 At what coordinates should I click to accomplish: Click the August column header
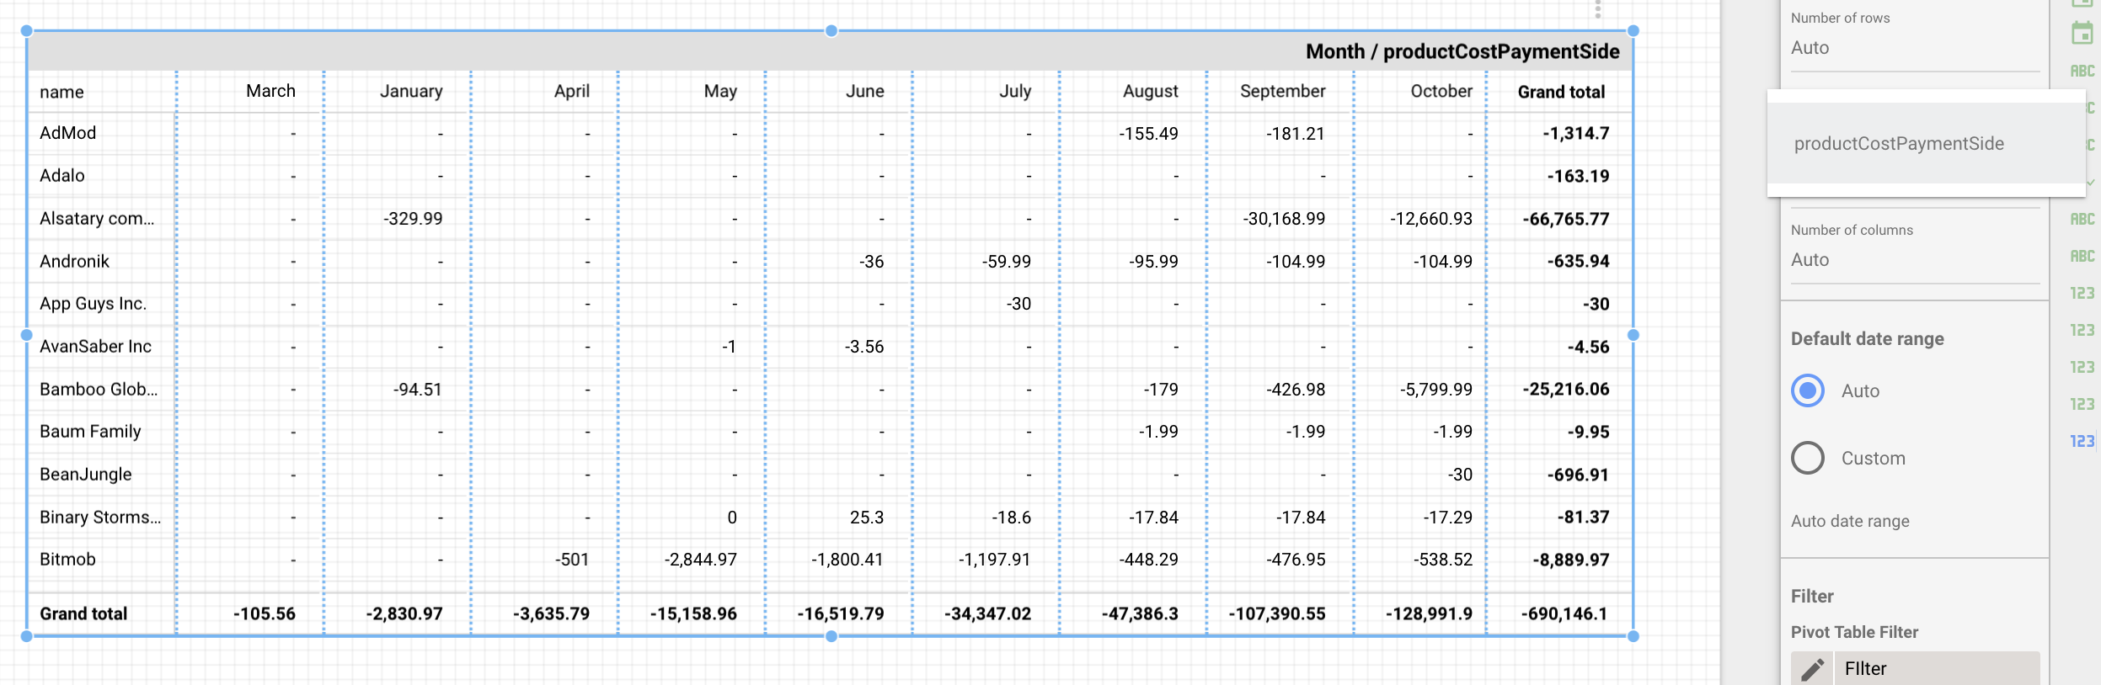(1150, 91)
